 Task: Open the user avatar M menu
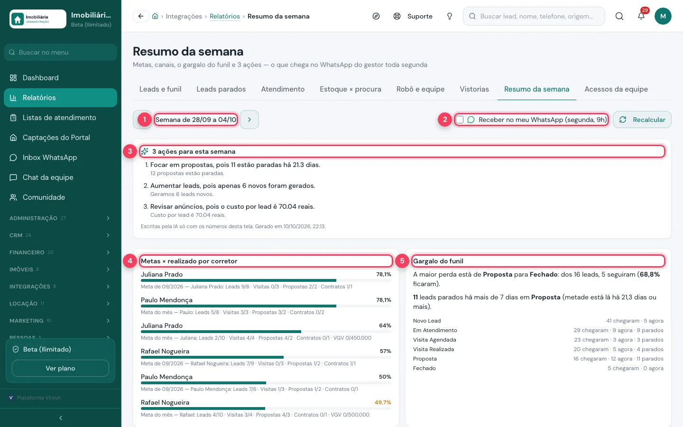[x=663, y=16]
